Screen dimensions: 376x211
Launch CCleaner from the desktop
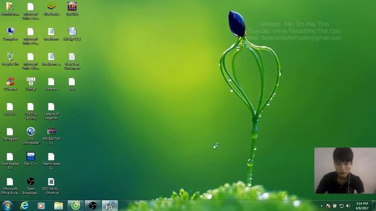coord(10,84)
